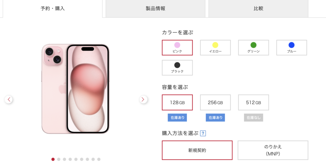Open the 予約・購入 tab
Image resolution: width=326 pixels, height=166 pixels.
tap(53, 9)
